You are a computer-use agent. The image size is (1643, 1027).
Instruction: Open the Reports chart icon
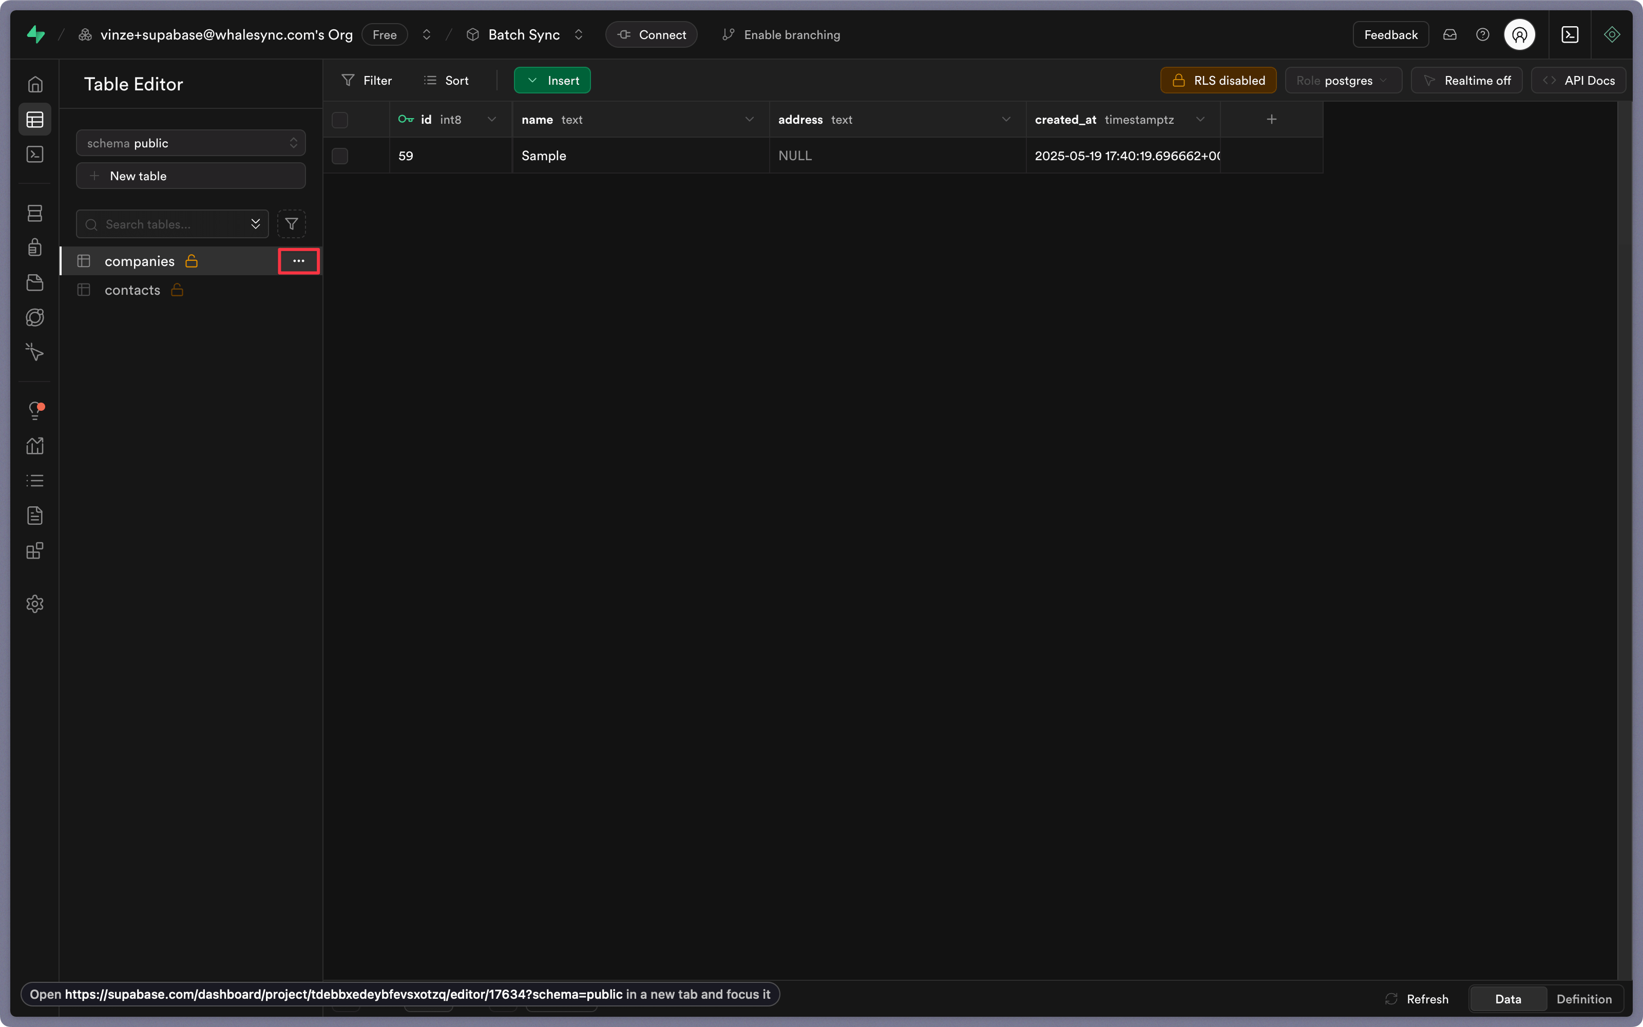pyautogui.click(x=34, y=446)
